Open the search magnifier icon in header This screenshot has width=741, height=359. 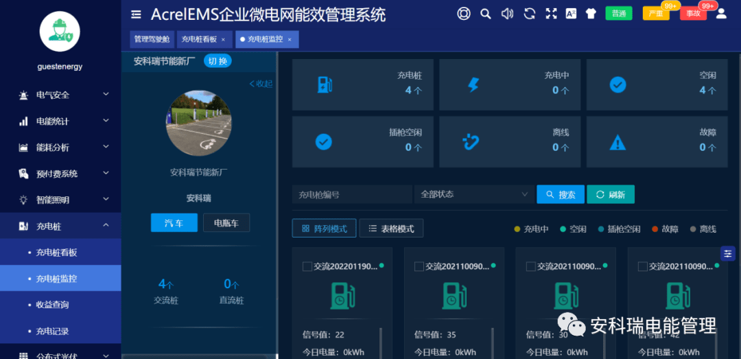coord(485,14)
